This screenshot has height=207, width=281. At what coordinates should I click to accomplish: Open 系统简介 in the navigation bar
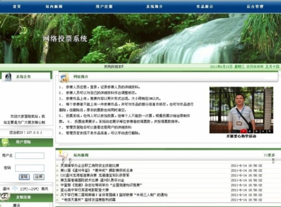pyautogui.click(x=154, y=7)
